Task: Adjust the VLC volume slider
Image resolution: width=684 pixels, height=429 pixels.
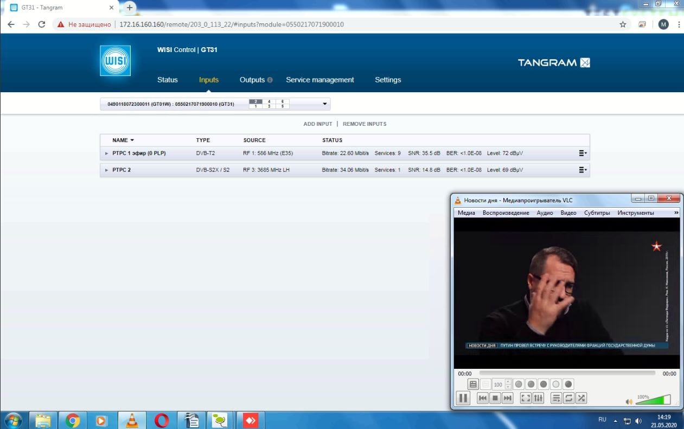Action: pos(655,400)
